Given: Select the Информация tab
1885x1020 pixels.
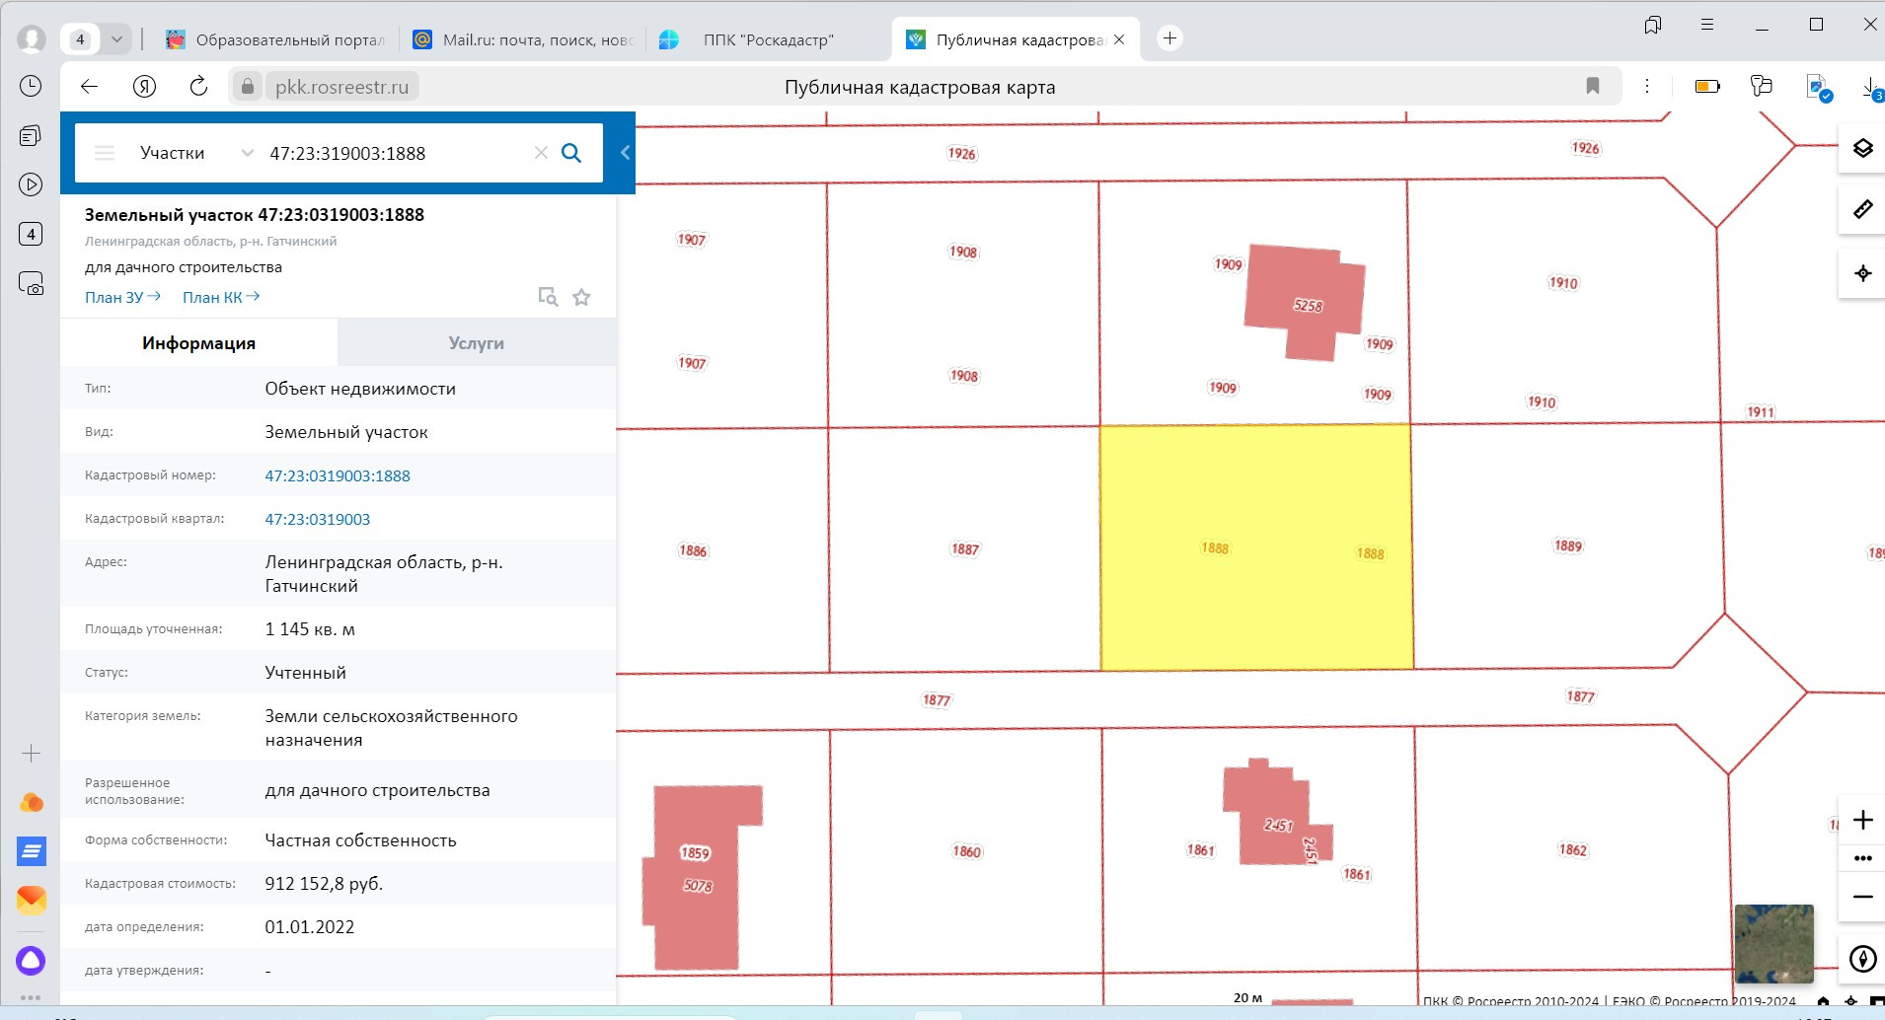Looking at the screenshot, I should (x=198, y=343).
